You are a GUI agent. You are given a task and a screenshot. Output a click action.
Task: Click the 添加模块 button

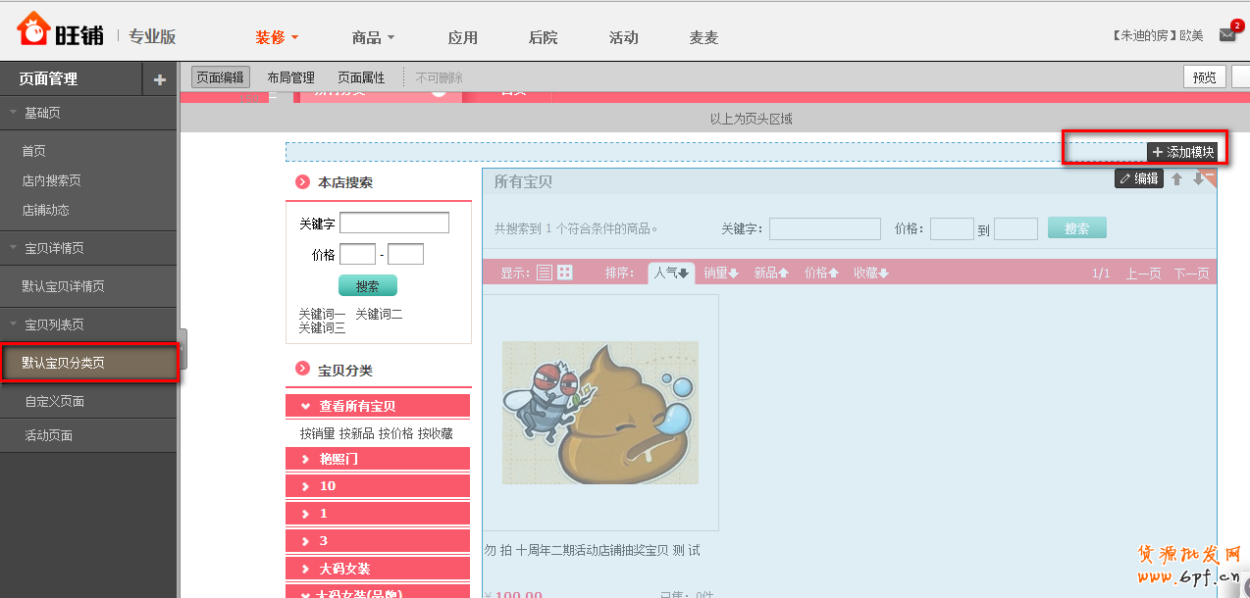click(1181, 151)
